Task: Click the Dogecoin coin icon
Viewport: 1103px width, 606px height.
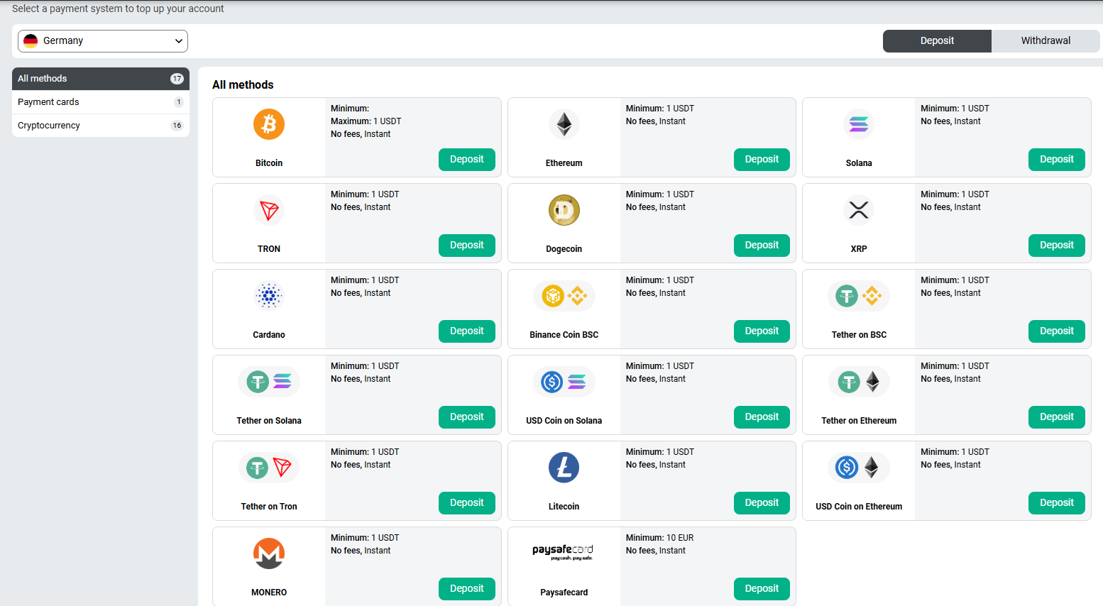Action: pyautogui.click(x=564, y=210)
